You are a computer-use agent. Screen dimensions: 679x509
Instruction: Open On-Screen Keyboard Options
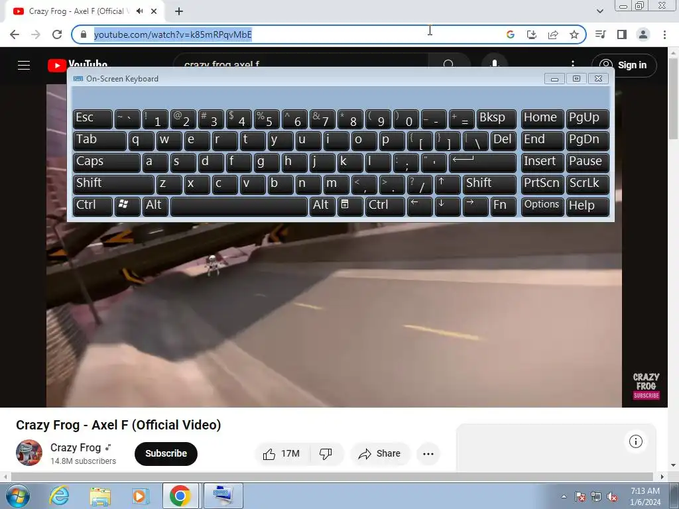(542, 205)
